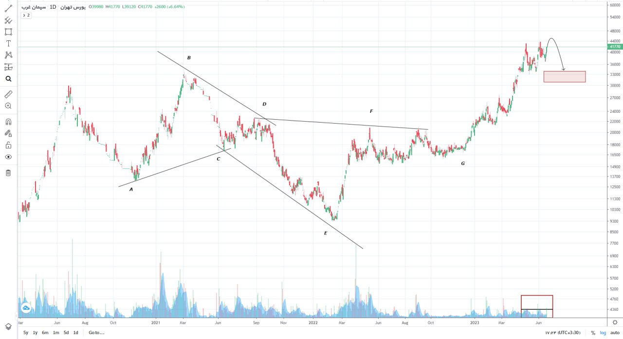Screen dimensions: 623x339
Task: Choose the rectangle shape tool
Action: click(x=8, y=32)
